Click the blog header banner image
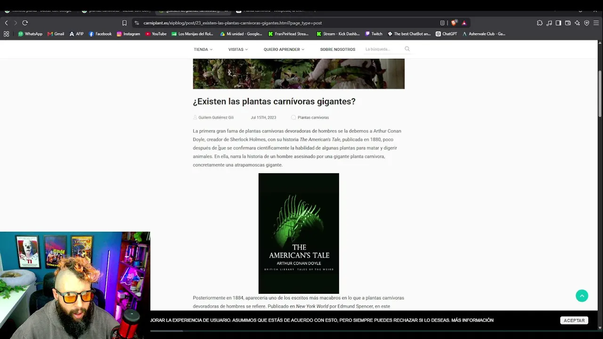 pyautogui.click(x=299, y=74)
